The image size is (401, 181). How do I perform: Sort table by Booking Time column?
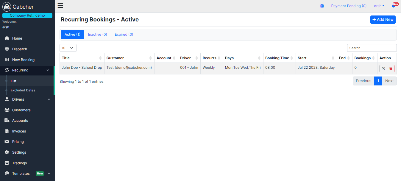tap(279, 58)
